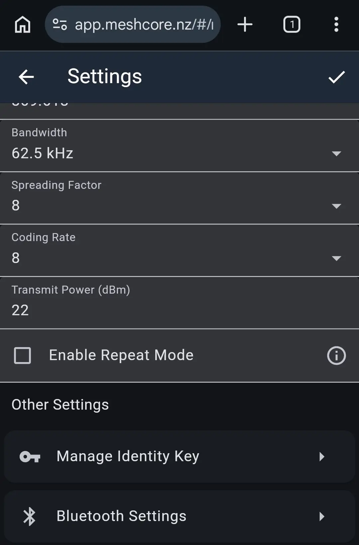Open the tab switcher
Viewport: 359px width, 545px height.
coord(292,25)
